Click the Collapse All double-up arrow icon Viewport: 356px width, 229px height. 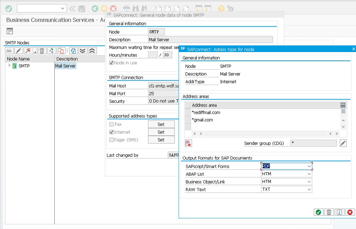(92, 51)
